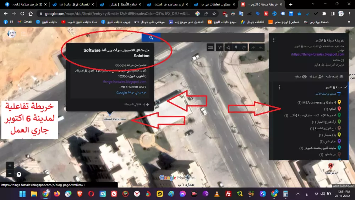This screenshot has height=200, width=355.
Task: Click the browser home button
Action: 31,14
